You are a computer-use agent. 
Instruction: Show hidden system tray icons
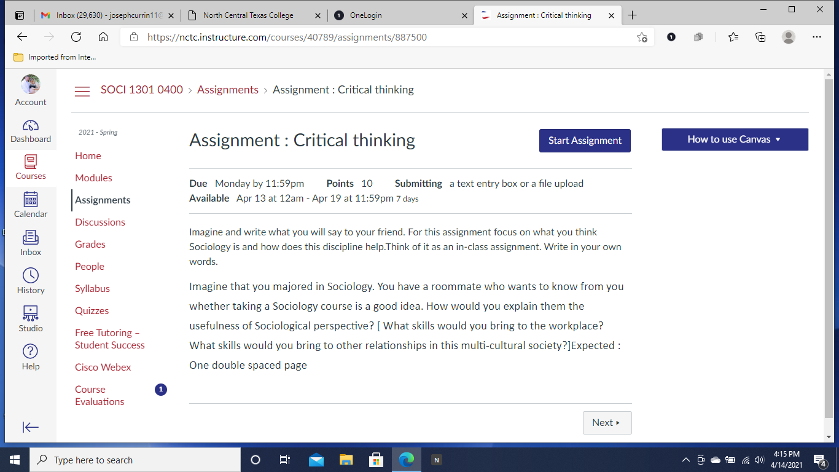coord(686,460)
